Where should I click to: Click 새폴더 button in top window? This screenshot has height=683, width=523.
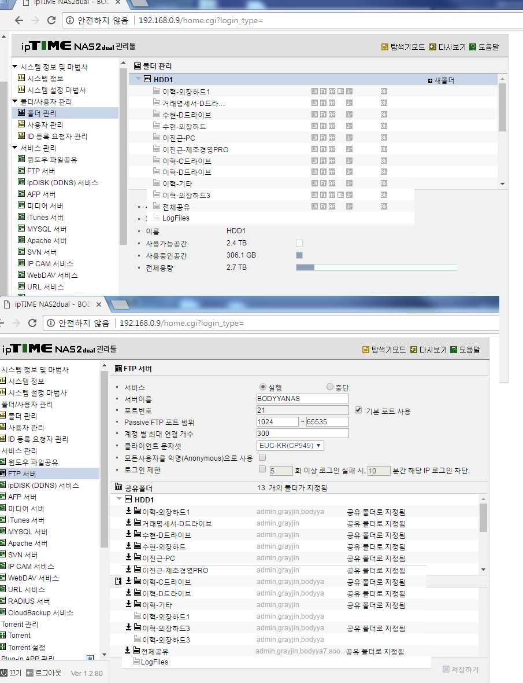click(441, 80)
